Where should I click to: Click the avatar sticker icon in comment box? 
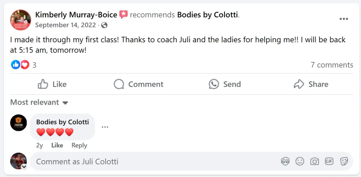point(285,162)
